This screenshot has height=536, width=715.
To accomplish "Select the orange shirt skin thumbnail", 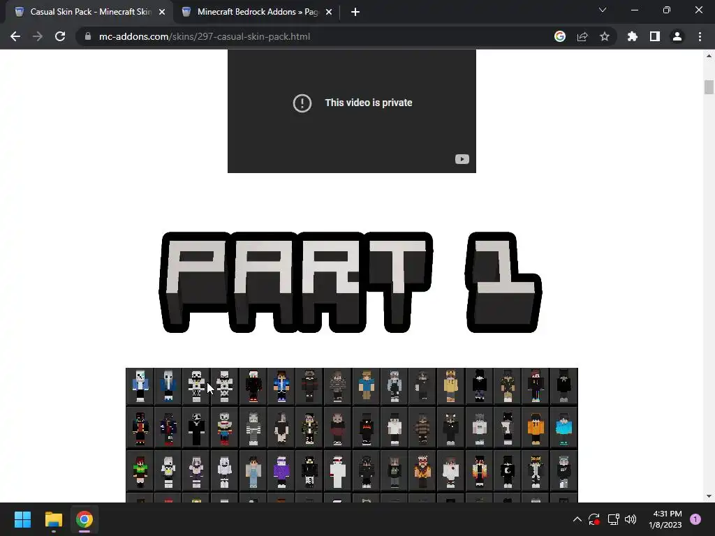I will tap(536, 429).
